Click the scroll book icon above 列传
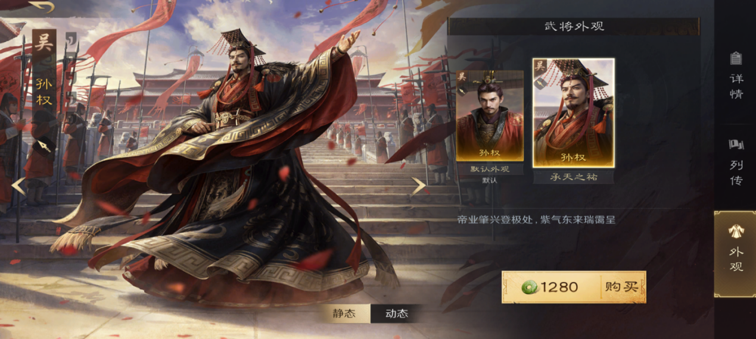The image size is (756, 339). (736, 145)
